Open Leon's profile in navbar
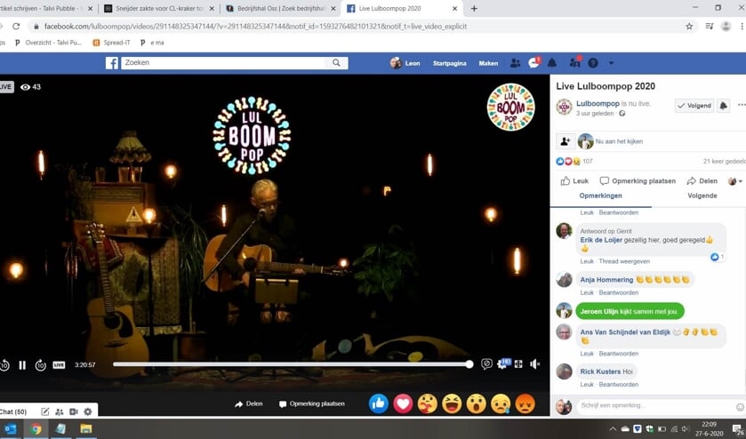Screen dimensions: 746x439 coord(405,63)
